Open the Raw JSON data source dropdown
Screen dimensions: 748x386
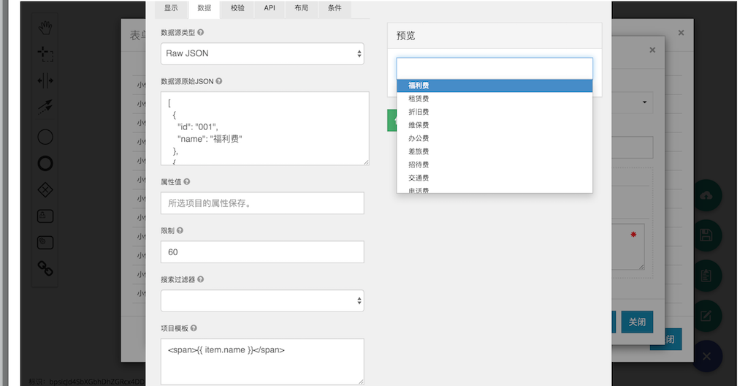[x=262, y=53]
